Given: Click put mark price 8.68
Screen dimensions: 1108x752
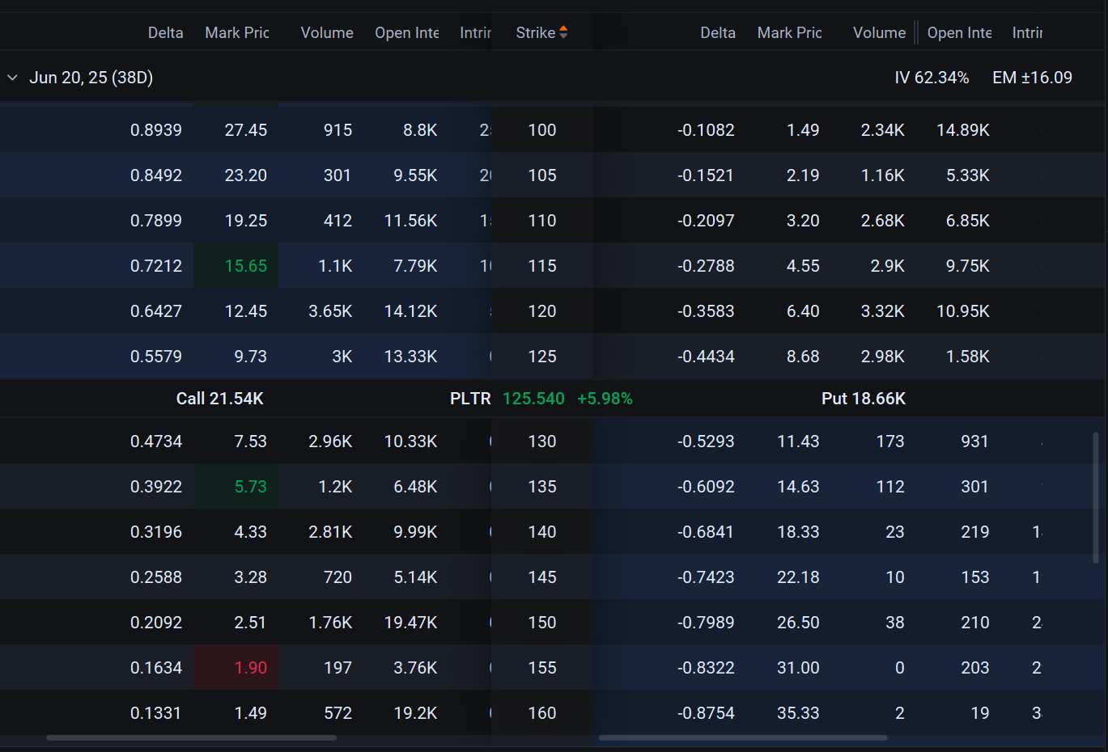Looking at the screenshot, I should click(x=803, y=357).
